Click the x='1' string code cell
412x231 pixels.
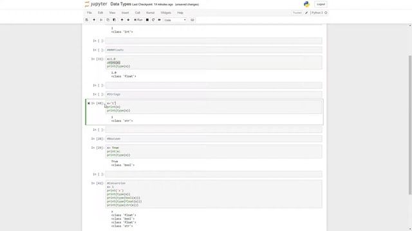click(x=214, y=107)
